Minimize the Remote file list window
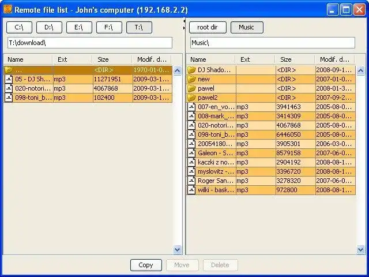369x277 pixels. [333, 10]
